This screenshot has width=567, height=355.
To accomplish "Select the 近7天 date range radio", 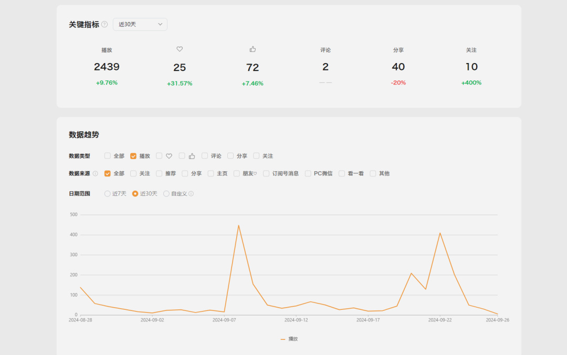I will [107, 194].
